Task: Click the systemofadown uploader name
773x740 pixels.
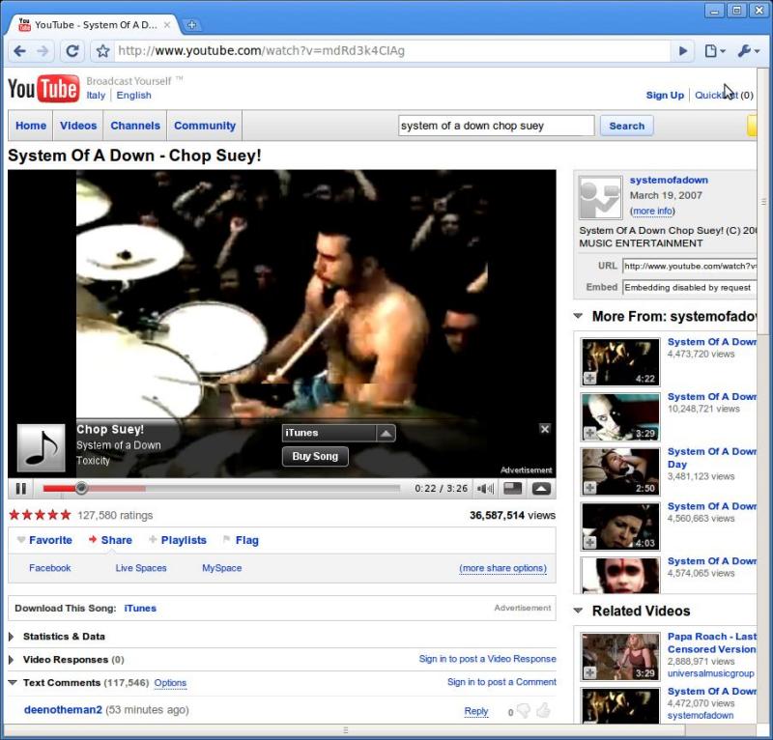Action: (669, 180)
